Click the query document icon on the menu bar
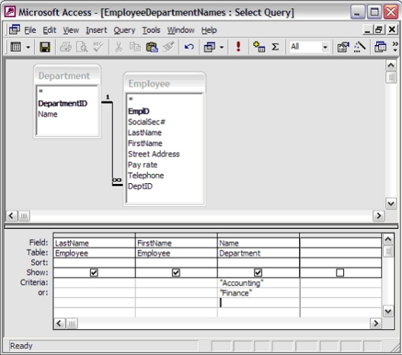402x355 pixels. click(x=14, y=30)
